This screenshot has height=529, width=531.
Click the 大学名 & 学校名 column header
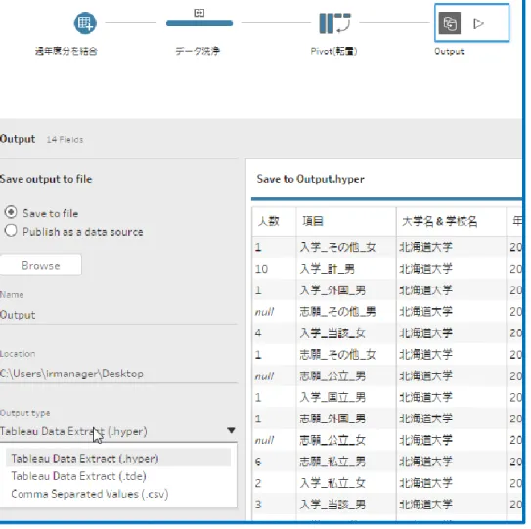pos(451,221)
